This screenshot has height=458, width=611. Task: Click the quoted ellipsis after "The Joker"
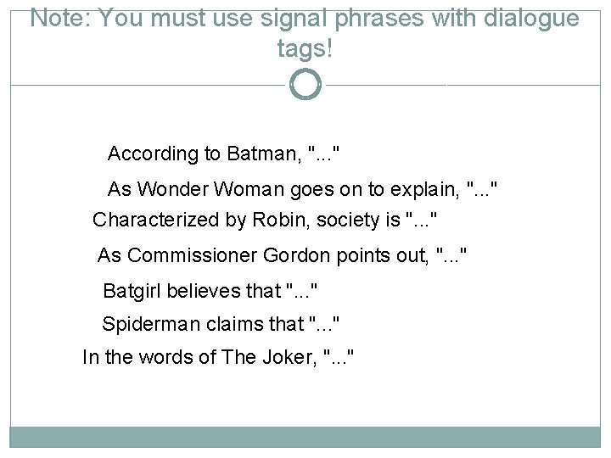tap(339, 358)
